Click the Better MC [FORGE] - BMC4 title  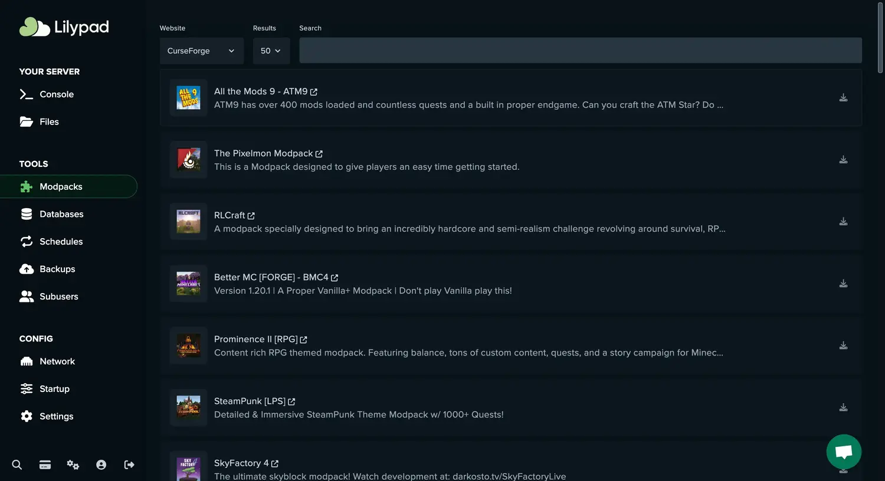271,277
